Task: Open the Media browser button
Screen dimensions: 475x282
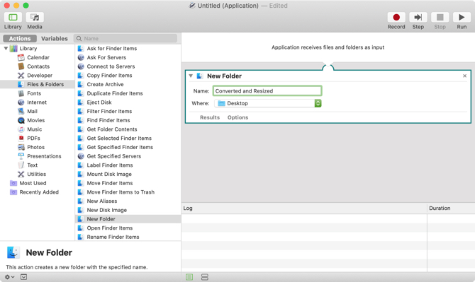Action: click(35, 18)
